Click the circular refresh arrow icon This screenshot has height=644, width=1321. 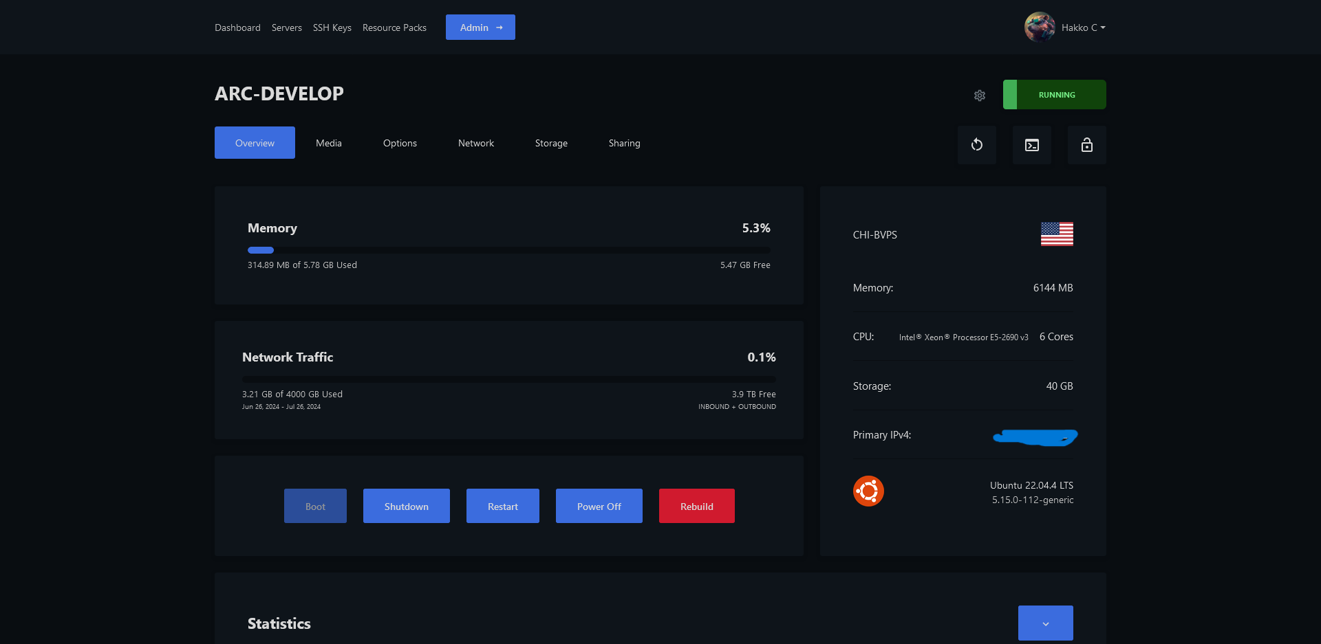tap(976, 145)
